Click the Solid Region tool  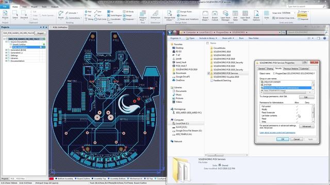(114, 15)
